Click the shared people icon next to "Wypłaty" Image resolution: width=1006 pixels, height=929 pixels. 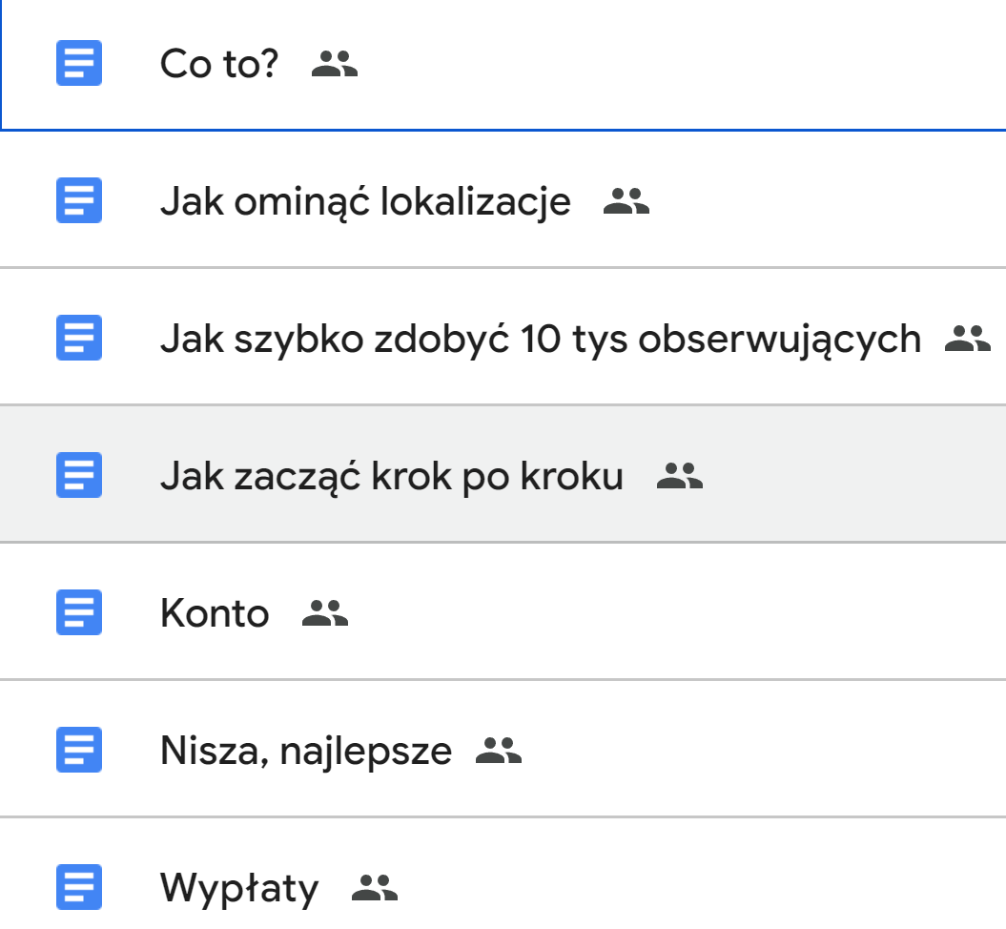[375, 888]
